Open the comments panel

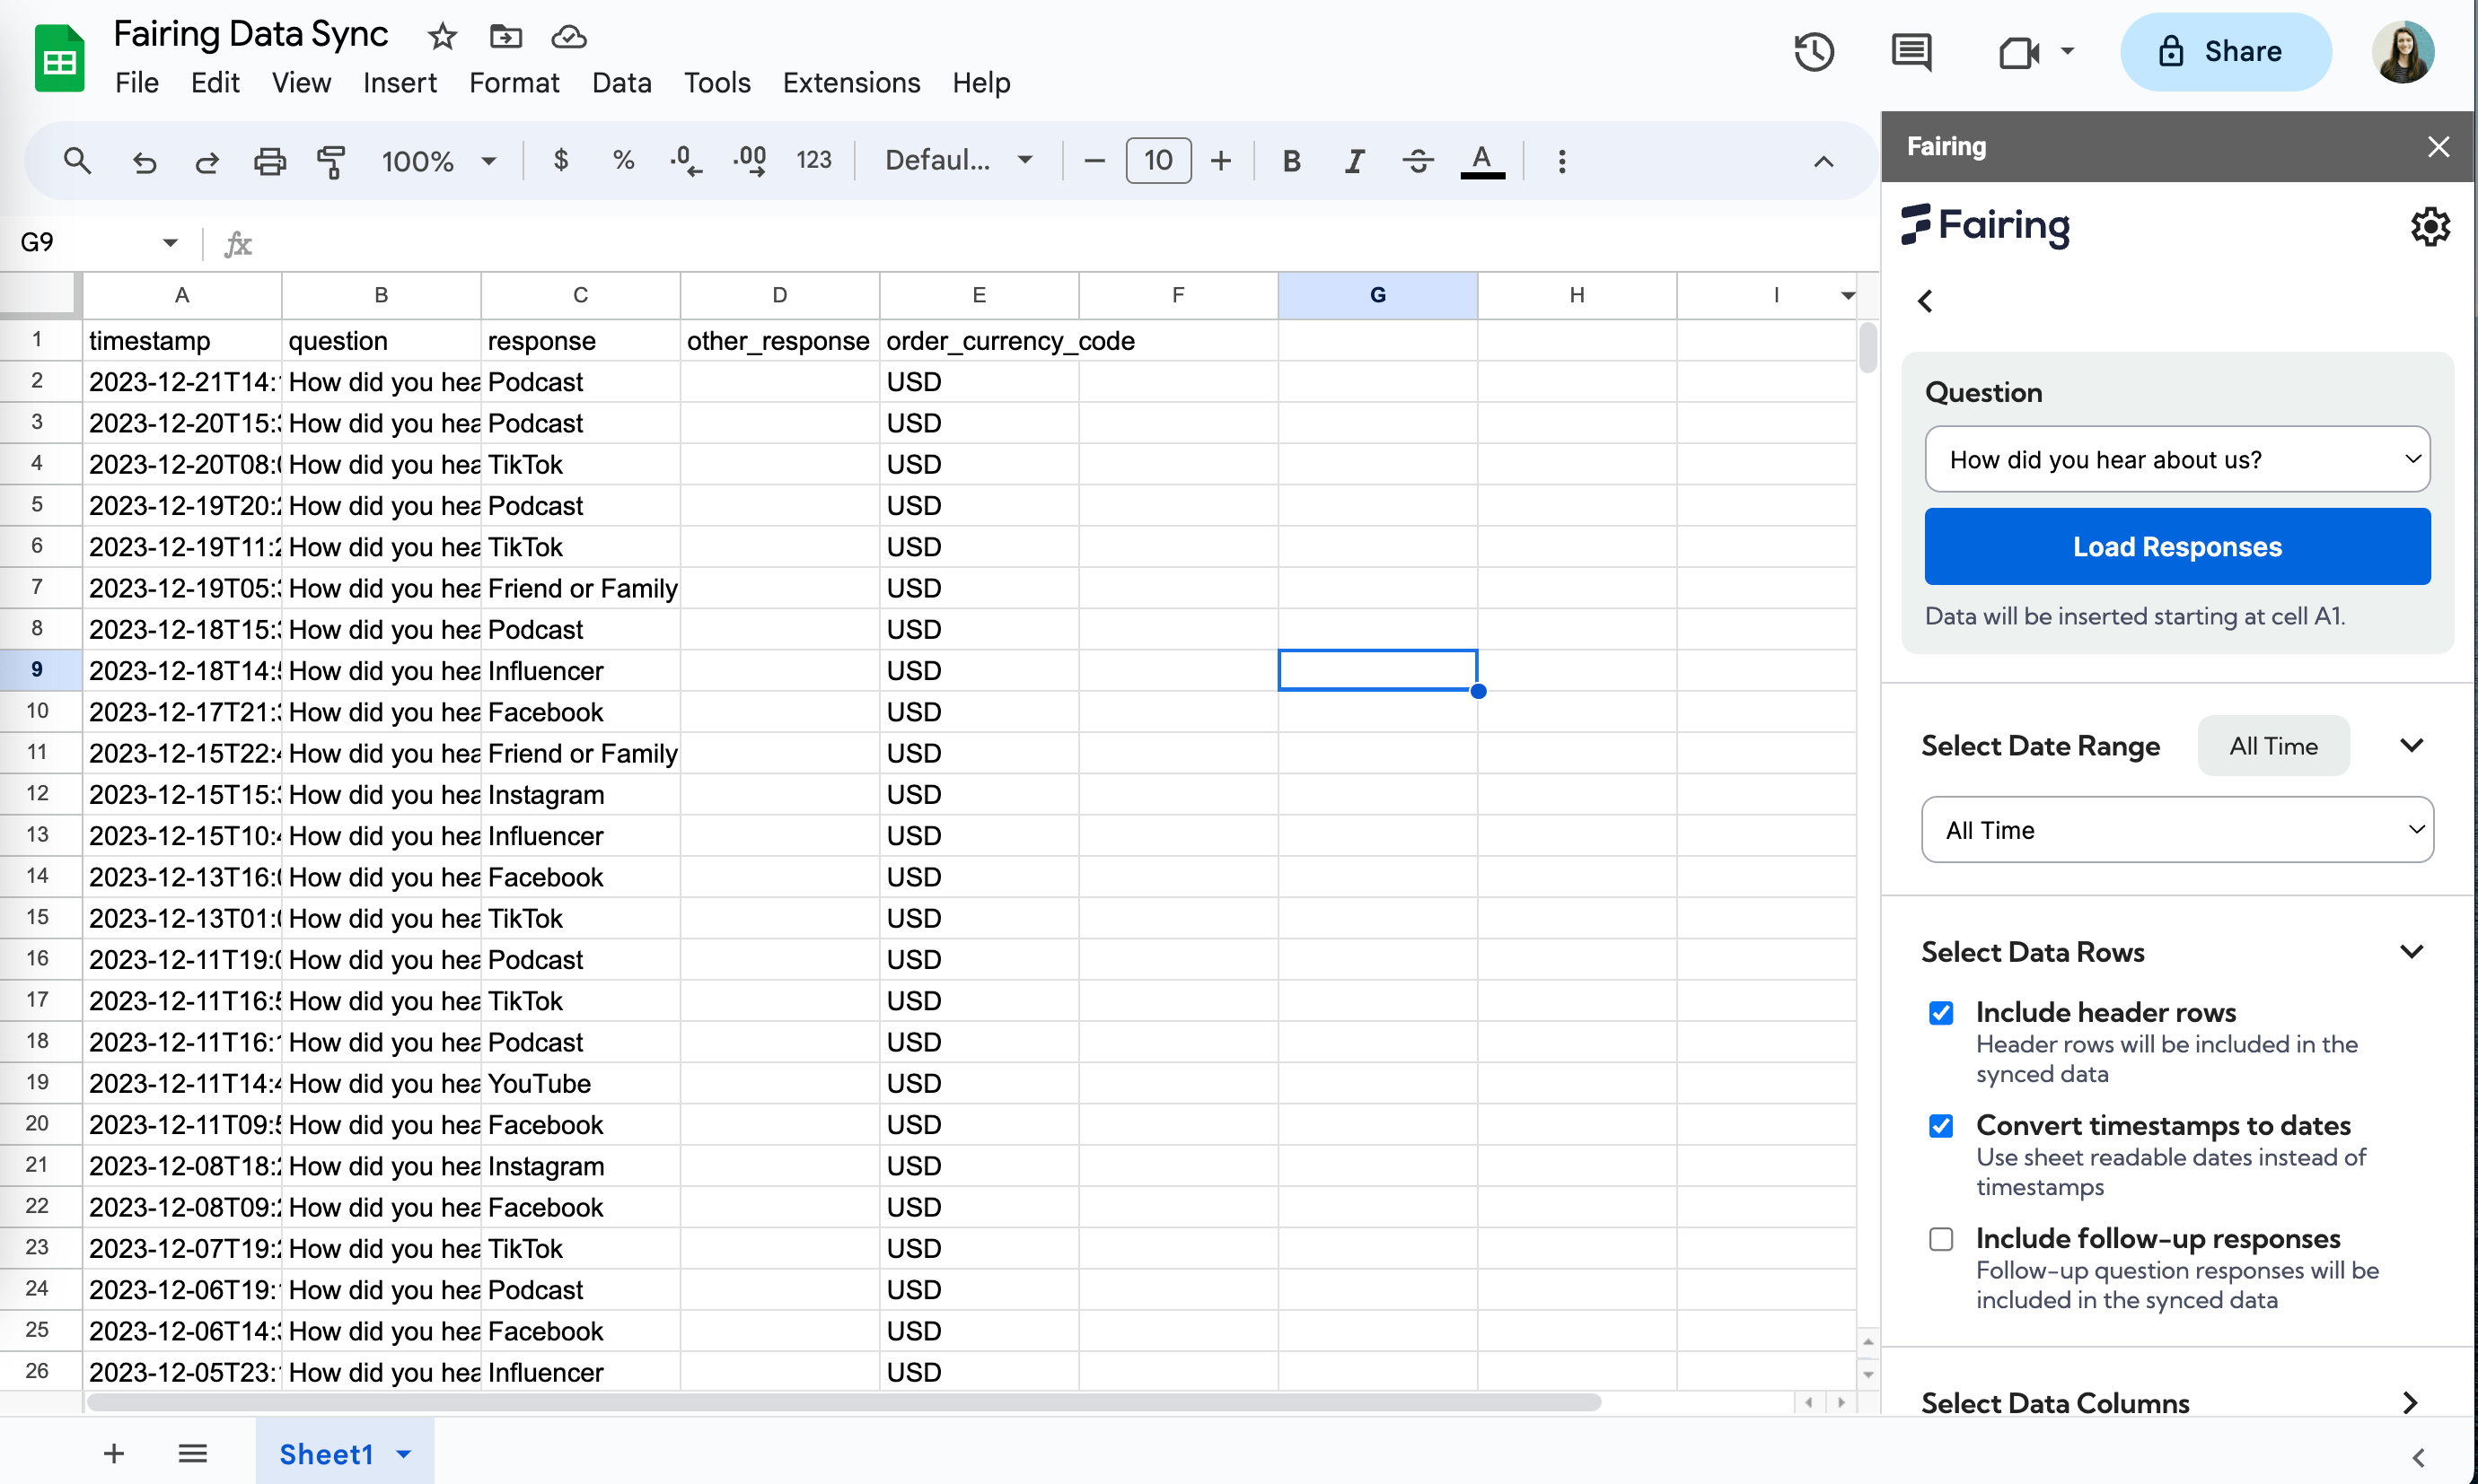tap(1909, 52)
